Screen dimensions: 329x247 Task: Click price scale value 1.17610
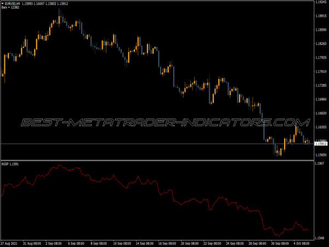pyautogui.click(x=321, y=71)
